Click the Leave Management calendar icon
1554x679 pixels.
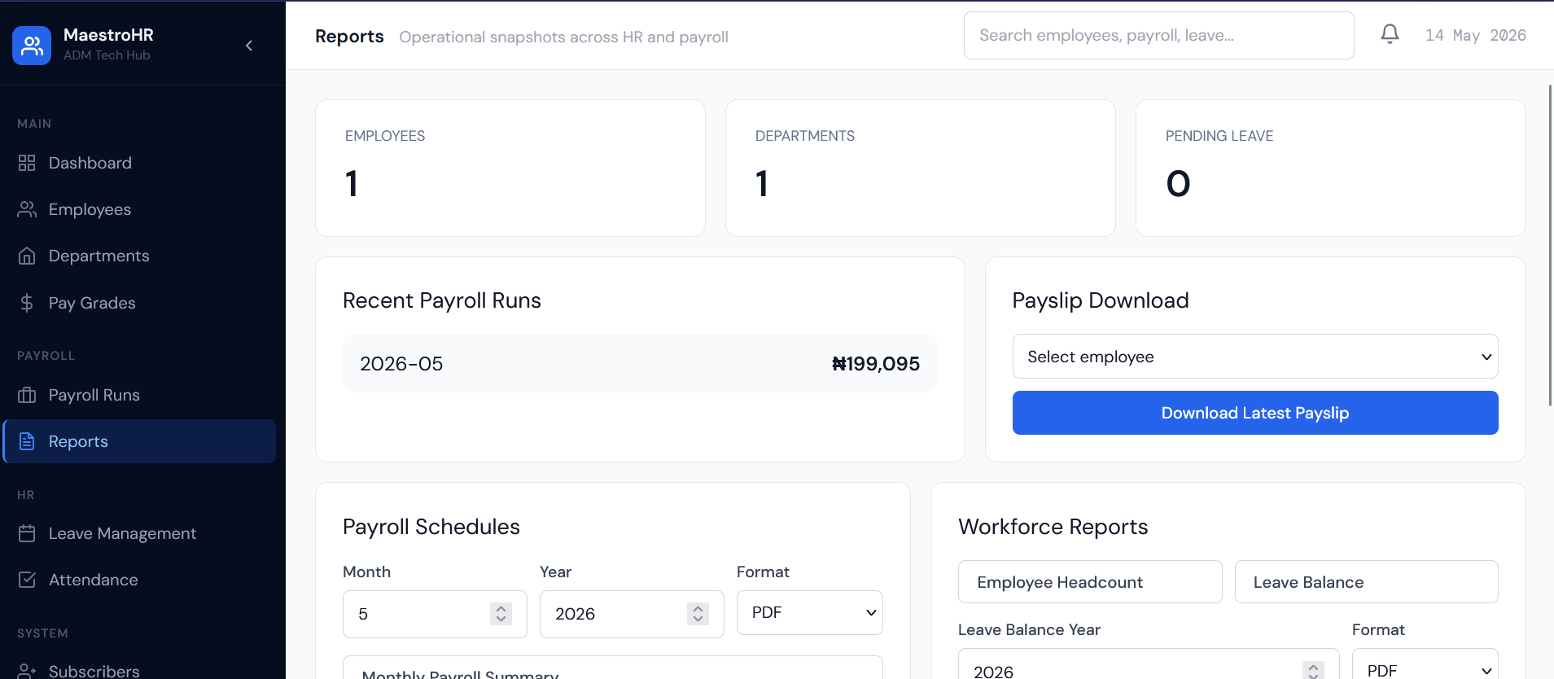(x=27, y=533)
